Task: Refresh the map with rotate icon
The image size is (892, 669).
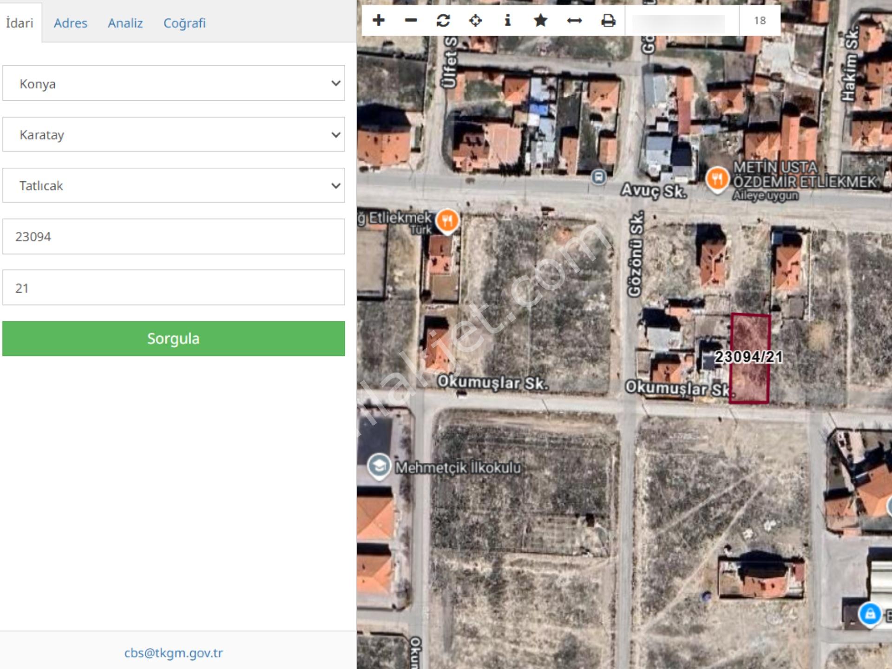Action: (443, 20)
